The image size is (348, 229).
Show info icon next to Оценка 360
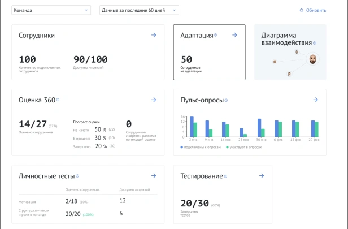(58, 100)
